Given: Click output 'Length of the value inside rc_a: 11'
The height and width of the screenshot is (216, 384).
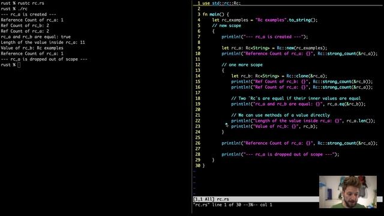Looking at the screenshot, I should (43, 43).
